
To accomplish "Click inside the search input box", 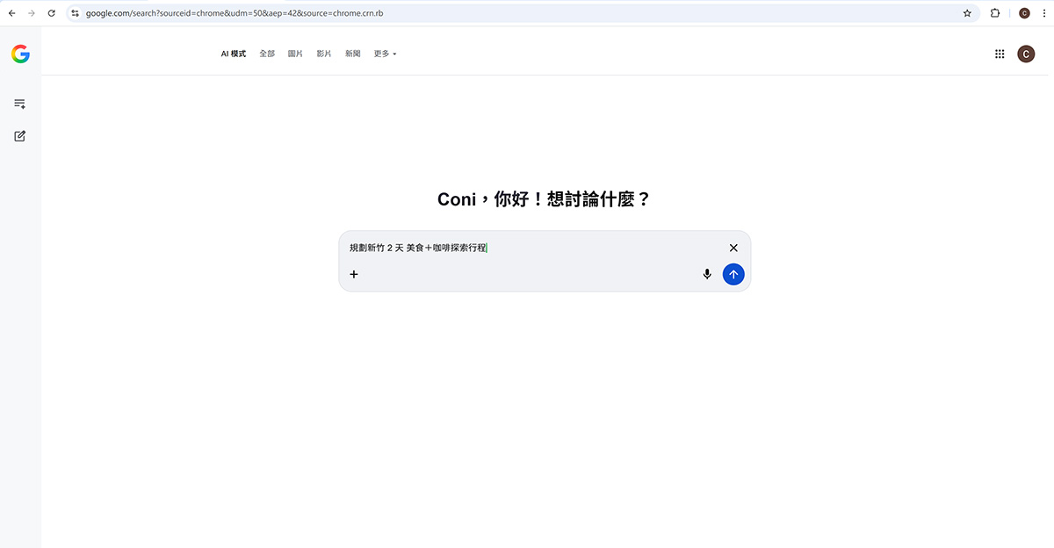I will [x=527, y=248].
